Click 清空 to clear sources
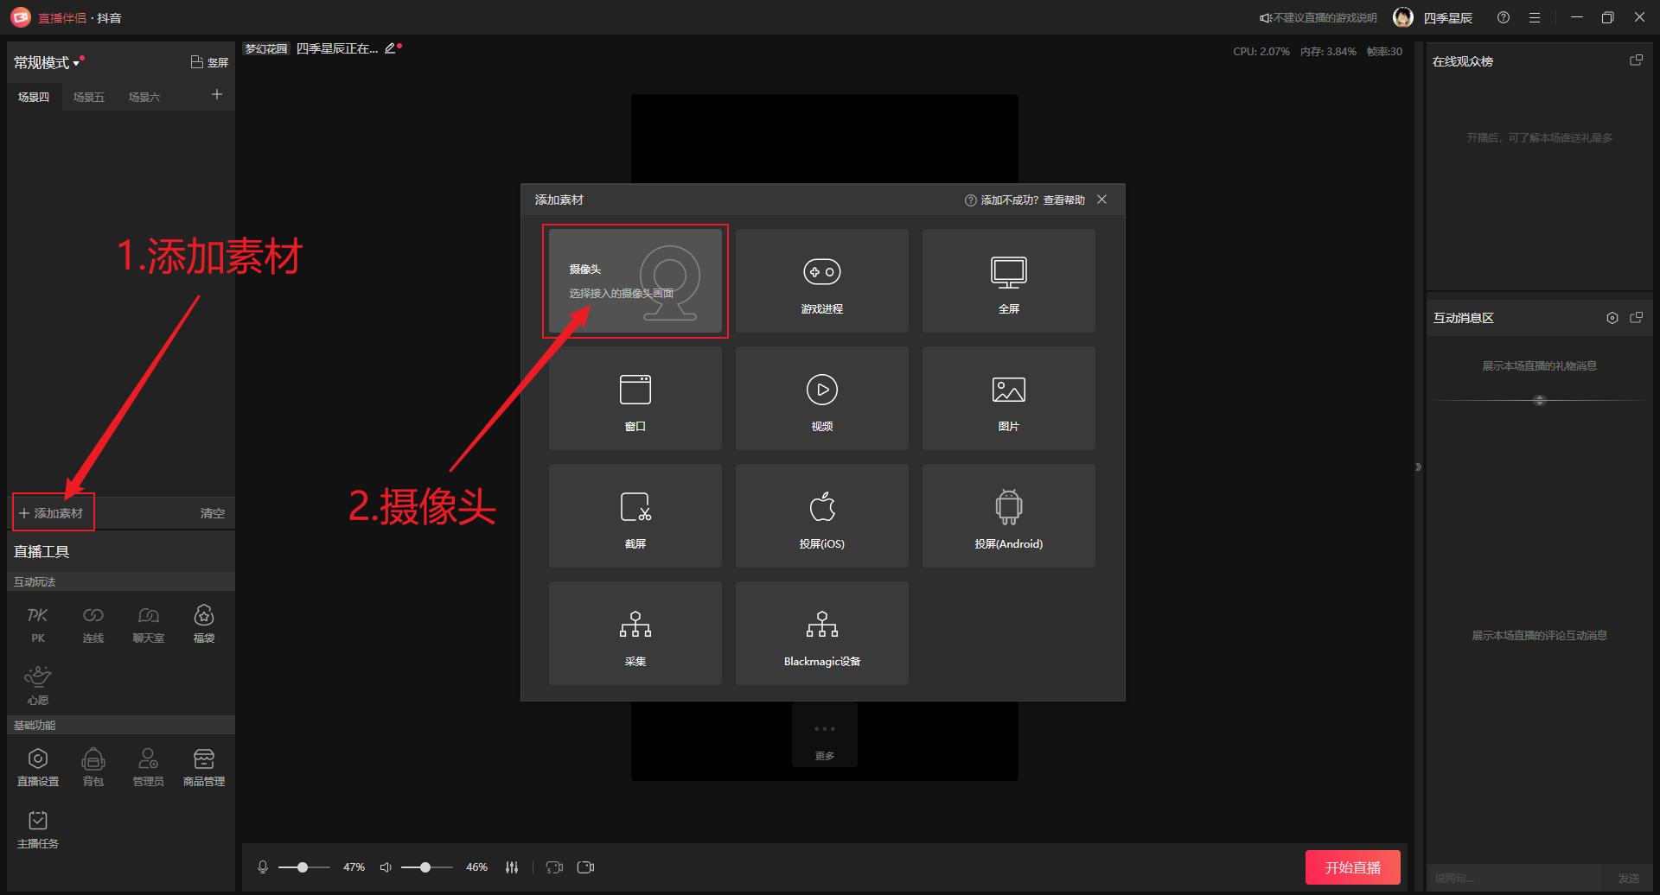1660x895 pixels. (213, 513)
